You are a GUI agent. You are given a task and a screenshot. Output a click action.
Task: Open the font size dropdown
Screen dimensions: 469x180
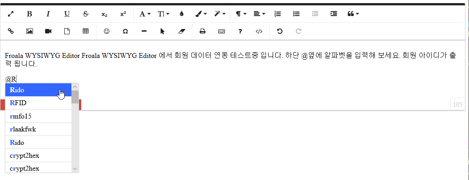(x=164, y=14)
